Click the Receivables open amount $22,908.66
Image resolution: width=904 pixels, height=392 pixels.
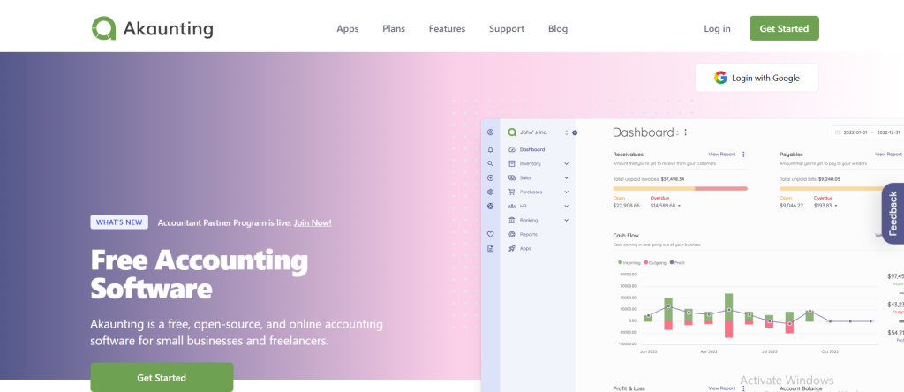[626, 206]
